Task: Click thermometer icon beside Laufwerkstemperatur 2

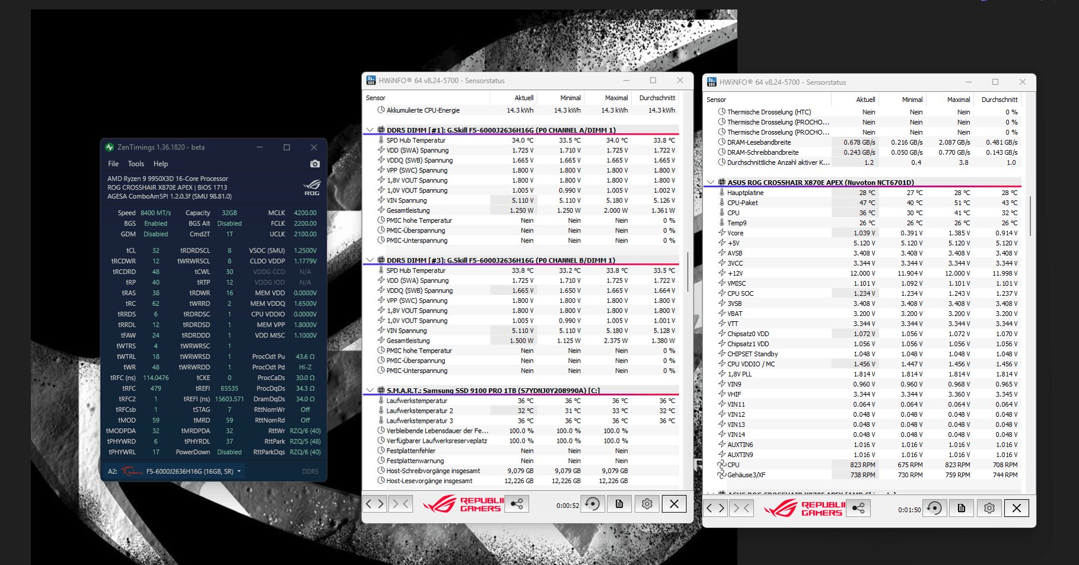Action: tap(381, 411)
